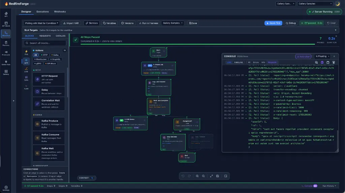
Task: Click the Import HAR button
Action: pos(71,23)
